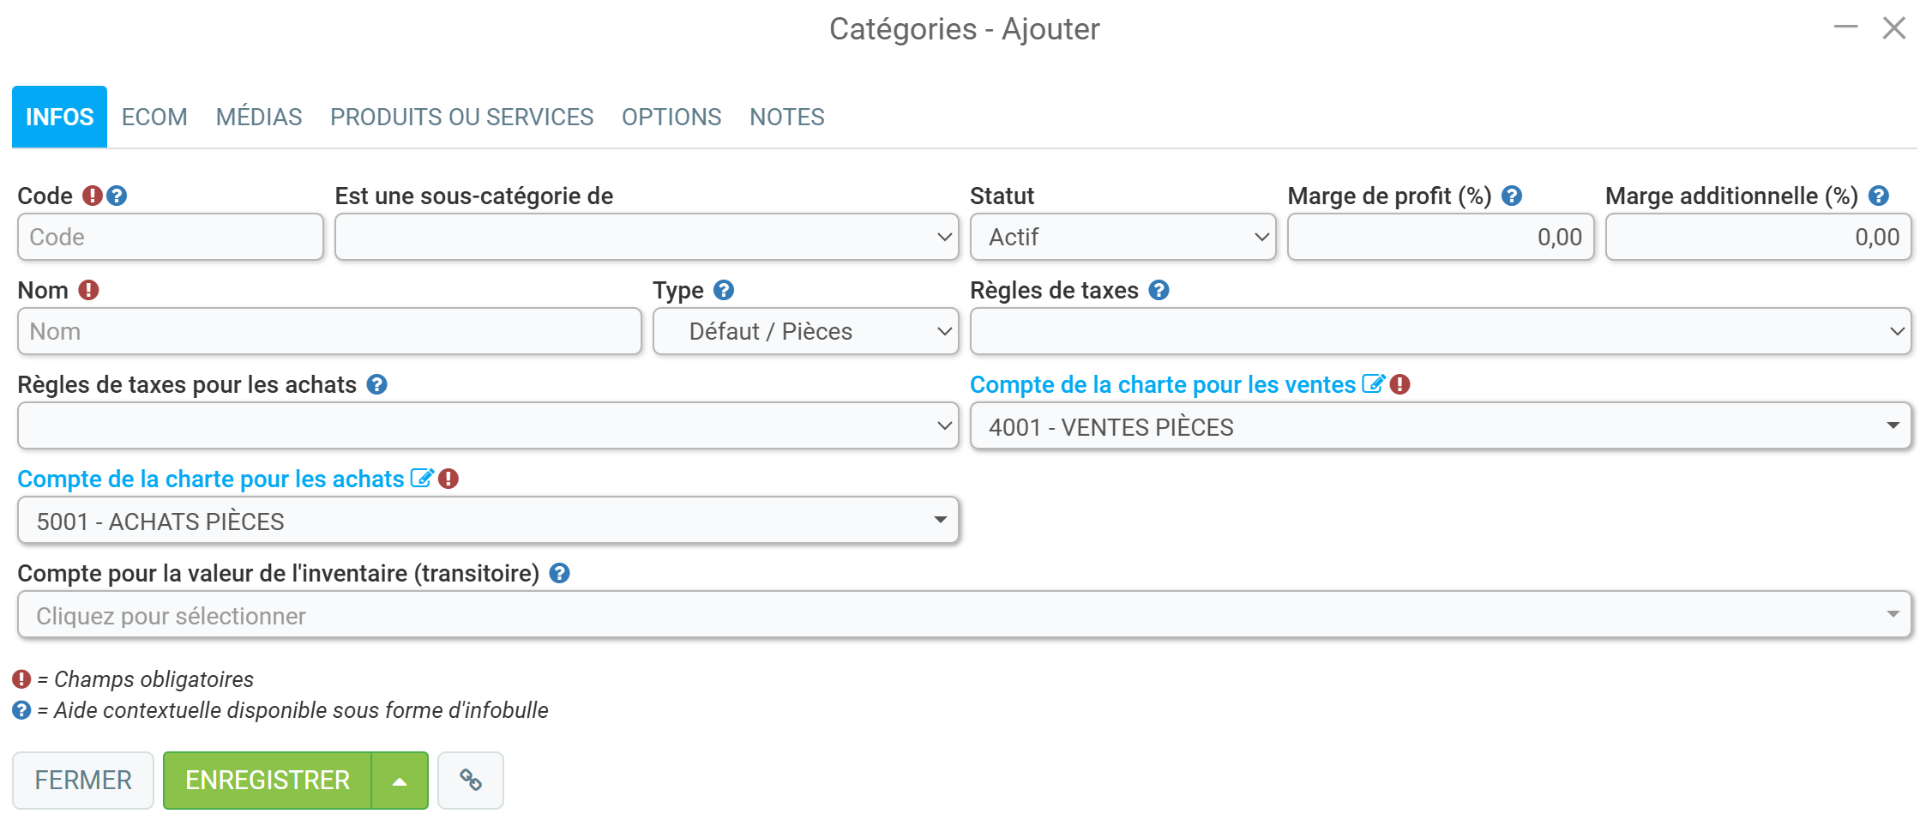The height and width of the screenshot is (820, 1920).
Task: Click edit icon for Compte de la charte ventes
Action: tap(1373, 383)
